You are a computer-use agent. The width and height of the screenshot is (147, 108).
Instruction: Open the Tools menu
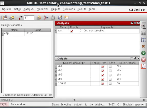(x=92, y=9)
